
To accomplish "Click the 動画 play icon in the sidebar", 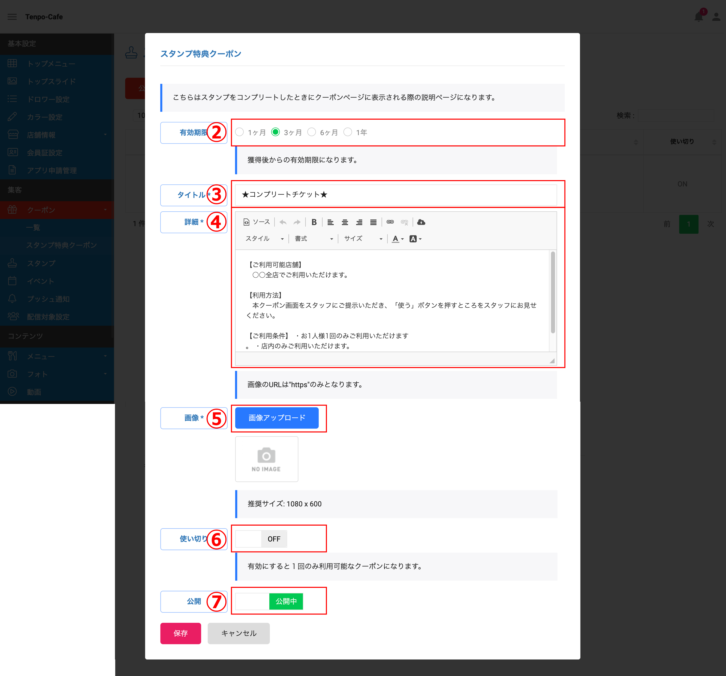I will tap(12, 391).
